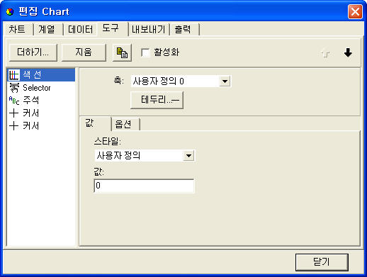Viewport: 367px width, 277px height.
Task: Move the tool down with the arrow
Action: click(x=348, y=52)
